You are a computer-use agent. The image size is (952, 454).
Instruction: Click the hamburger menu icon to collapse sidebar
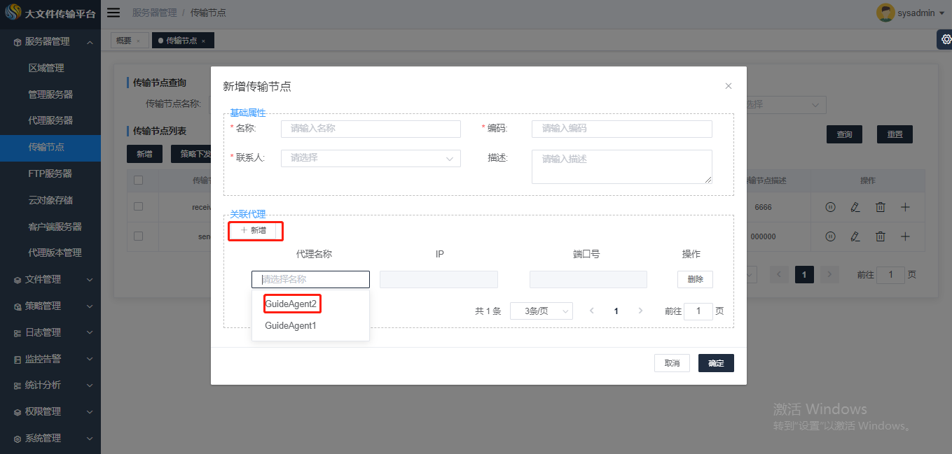tap(113, 13)
